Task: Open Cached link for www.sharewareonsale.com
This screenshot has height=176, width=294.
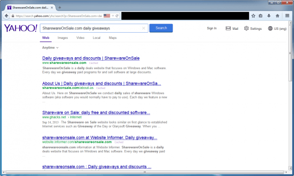Action: click(x=93, y=63)
